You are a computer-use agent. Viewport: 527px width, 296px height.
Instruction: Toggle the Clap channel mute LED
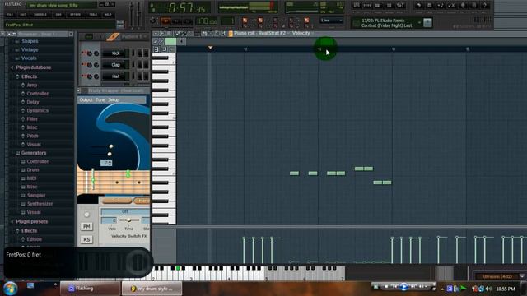(82, 64)
